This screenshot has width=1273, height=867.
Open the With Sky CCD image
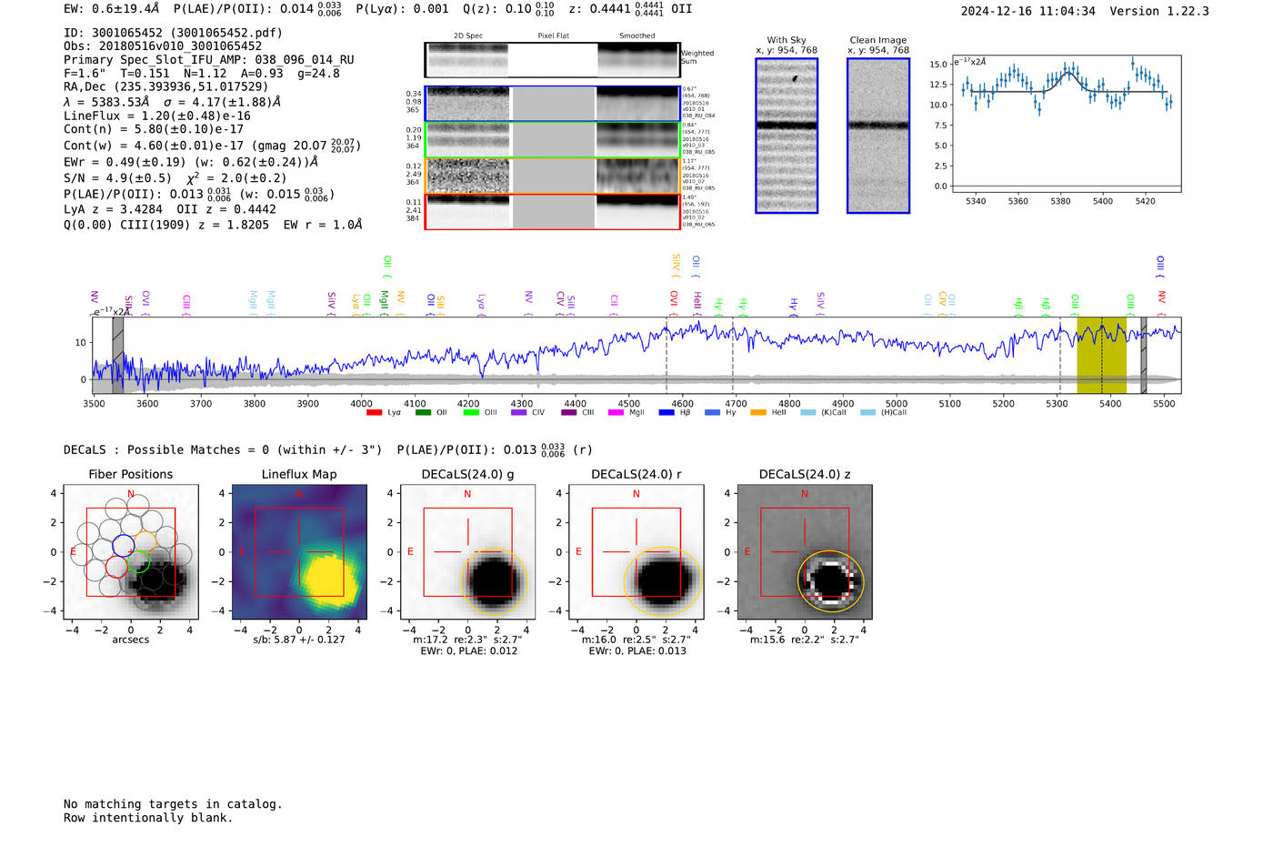pyautogui.click(x=787, y=136)
